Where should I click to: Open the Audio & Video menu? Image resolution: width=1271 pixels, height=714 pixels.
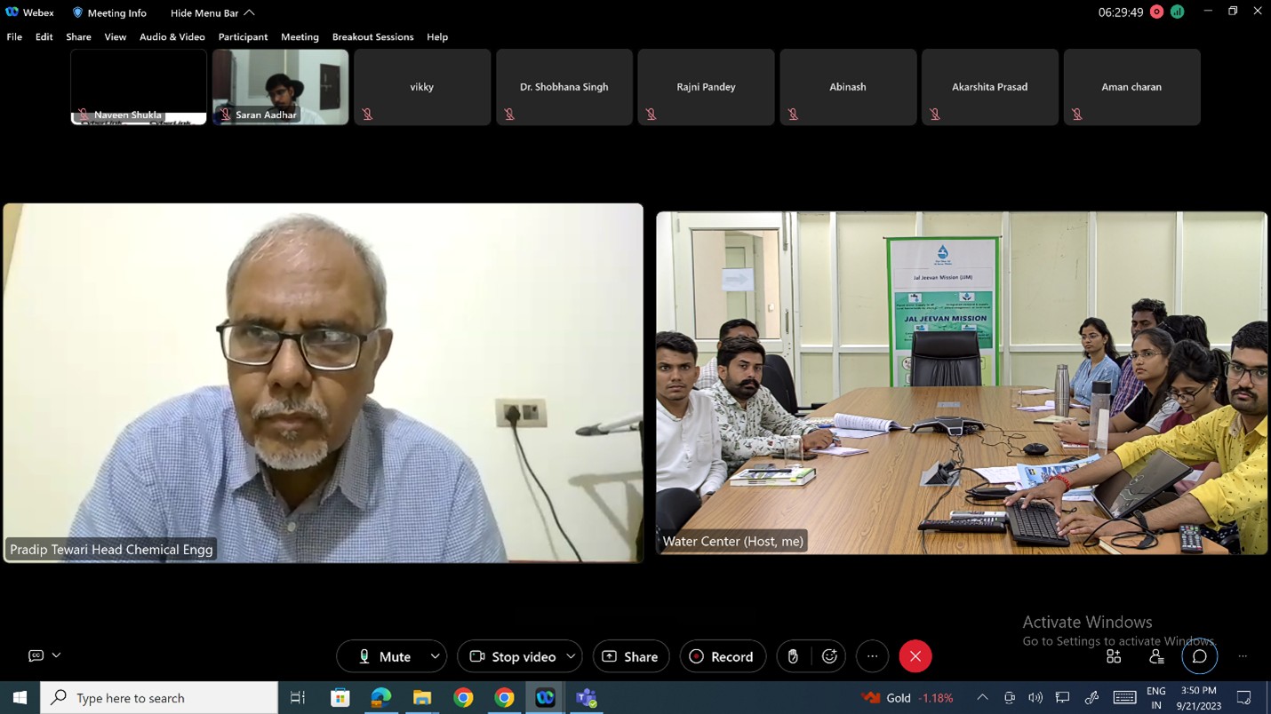(172, 37)
